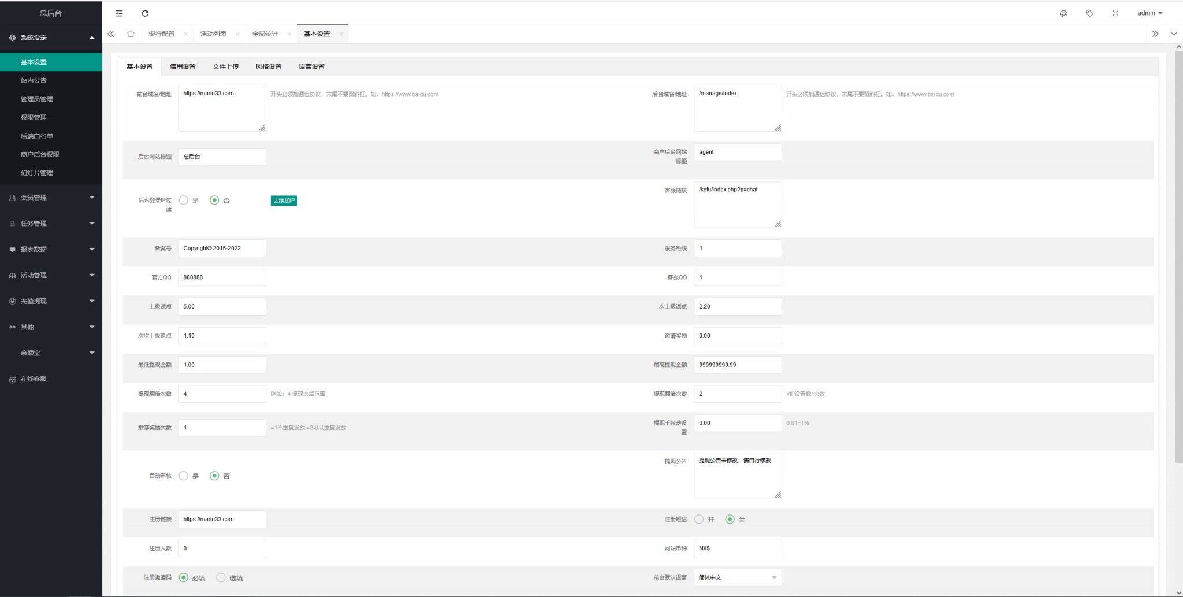
Task: Open the theme palette icon
Action: click(x=1063, y=13)
